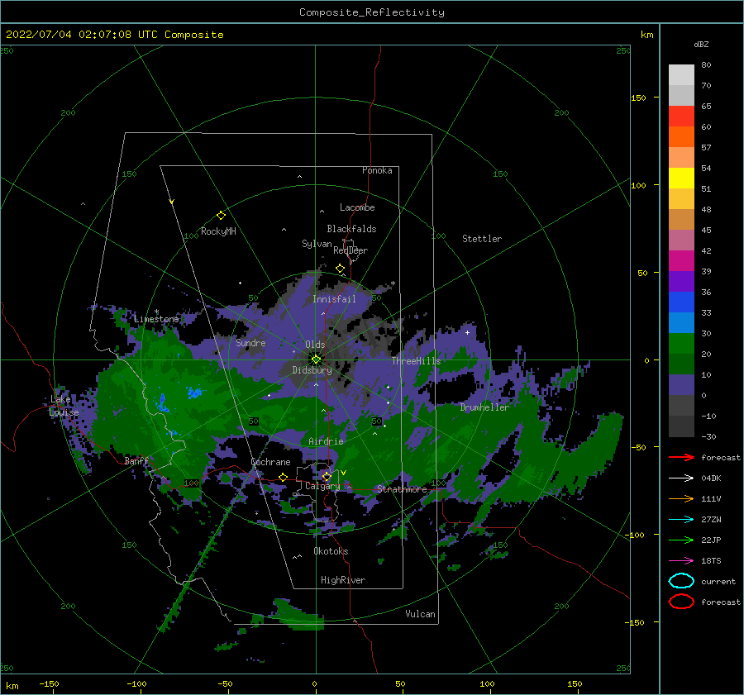Screen dimensions: 744x695
Task: Select the red 60-65 dBZ swatch
Action: click(x=681, y=117)
